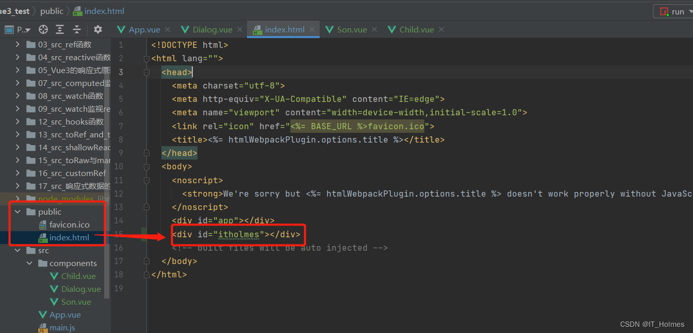The image size is (693, 333).
Task: Toggle code fold marker on body line 10
Action: pyautogui.click(x=146, y=166)
